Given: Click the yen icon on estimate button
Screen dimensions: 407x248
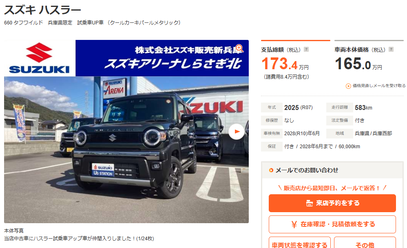Looking at the screenshot, I should [x=294, y=224].
